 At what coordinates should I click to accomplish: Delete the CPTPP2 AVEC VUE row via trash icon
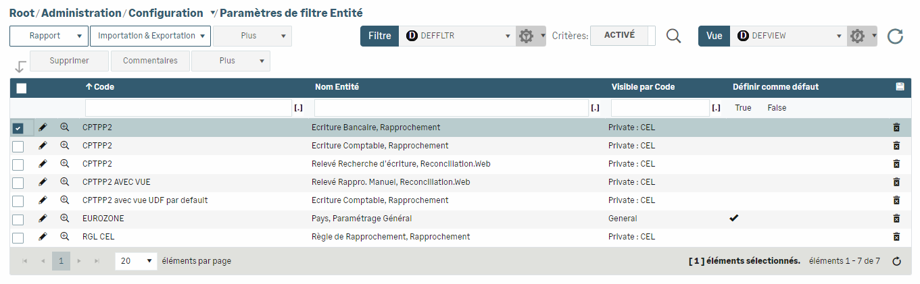click(896, 182)
